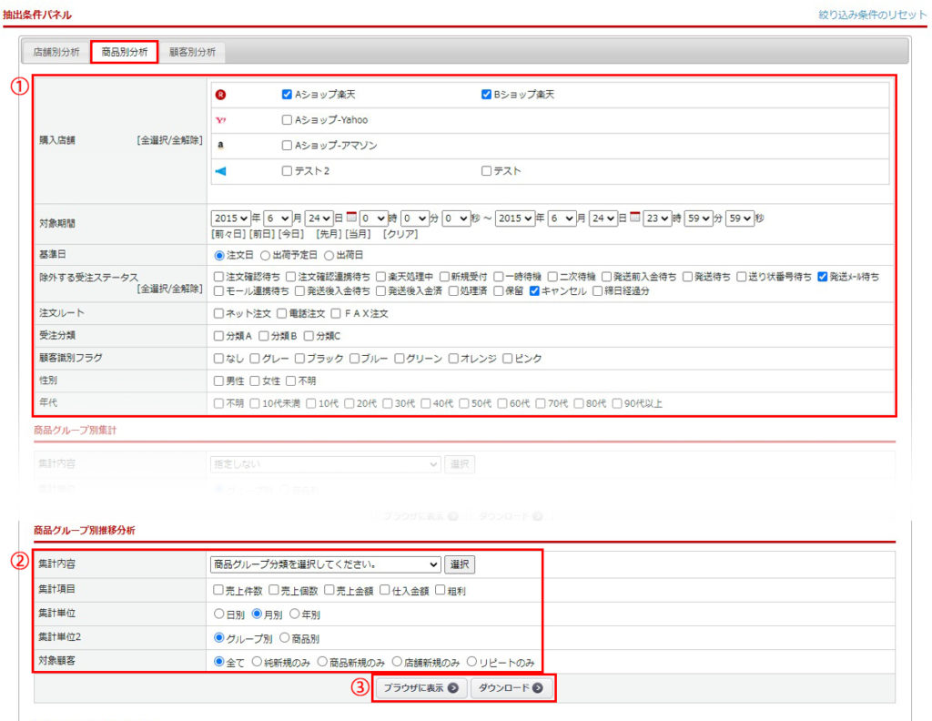The height and width of the screenshot is (721, 932).
Task: Expand the 商品グループ分類 selection dropdown
Action: click(325, 565)
